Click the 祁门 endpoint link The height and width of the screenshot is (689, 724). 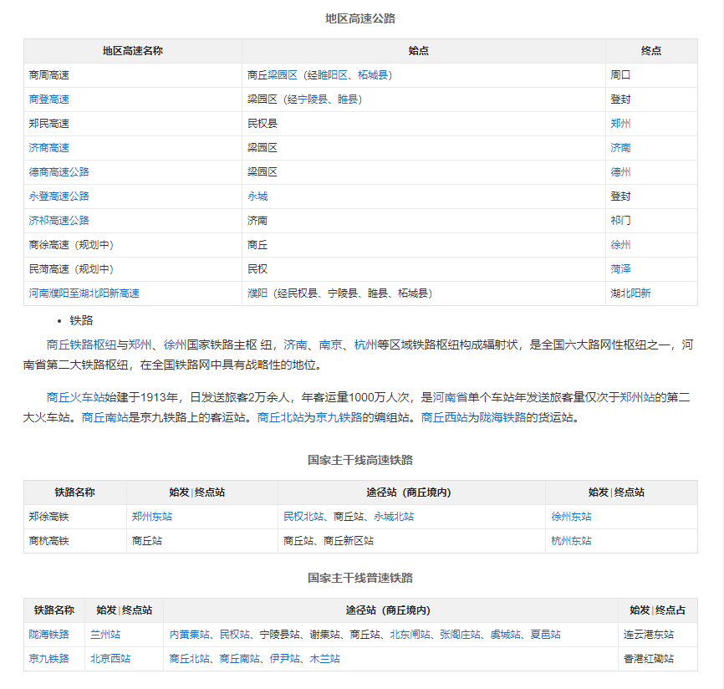(x=620, y=221)
